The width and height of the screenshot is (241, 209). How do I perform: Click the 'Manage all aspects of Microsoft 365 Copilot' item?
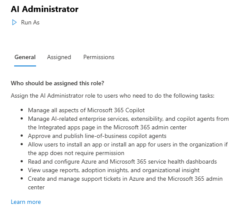(86, 110)
